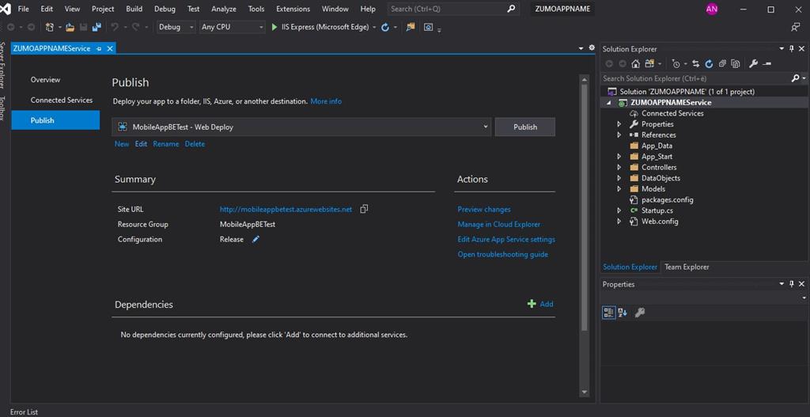Expand the Properties node in Solution Explorer

click(619, 124)
